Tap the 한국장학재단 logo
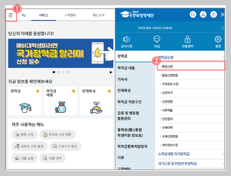The width and height of the screenshot is (231, 176). point(137,14)
